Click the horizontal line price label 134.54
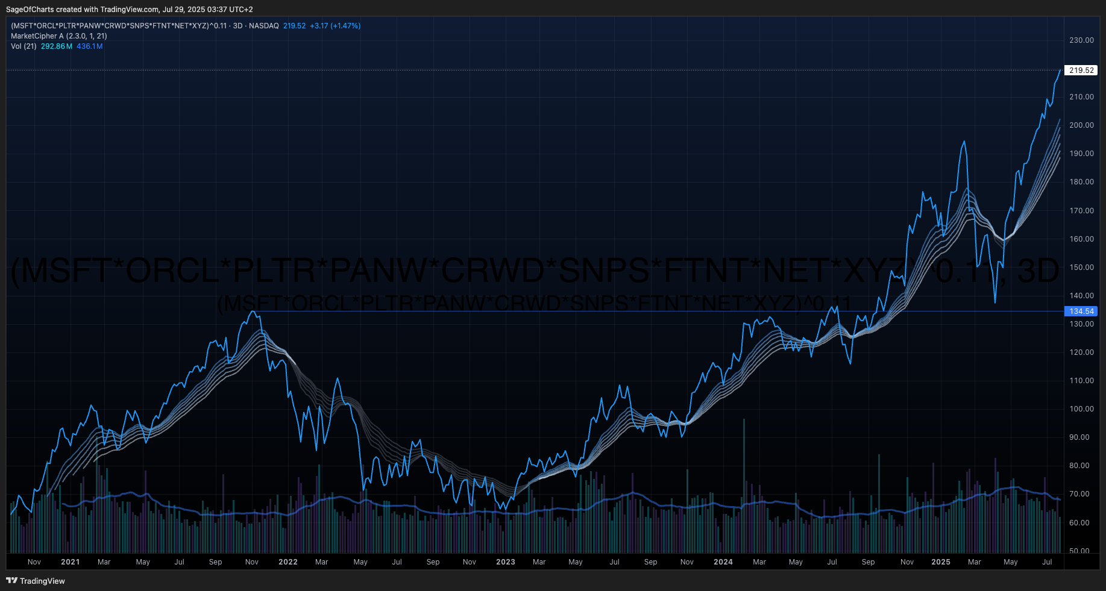The width and height of the screenshot is (1106, 591). click(1081, 311)
